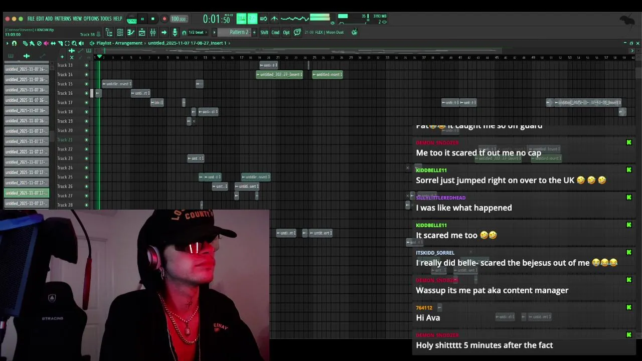The width and height of the screenshot is (642, 361).
Task: Stop playback
Action: point(152,19)
